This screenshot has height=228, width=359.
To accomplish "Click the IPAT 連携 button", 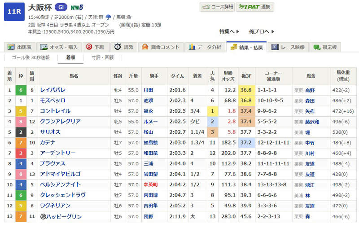I will pyautogui.click(x=255, y=7).
